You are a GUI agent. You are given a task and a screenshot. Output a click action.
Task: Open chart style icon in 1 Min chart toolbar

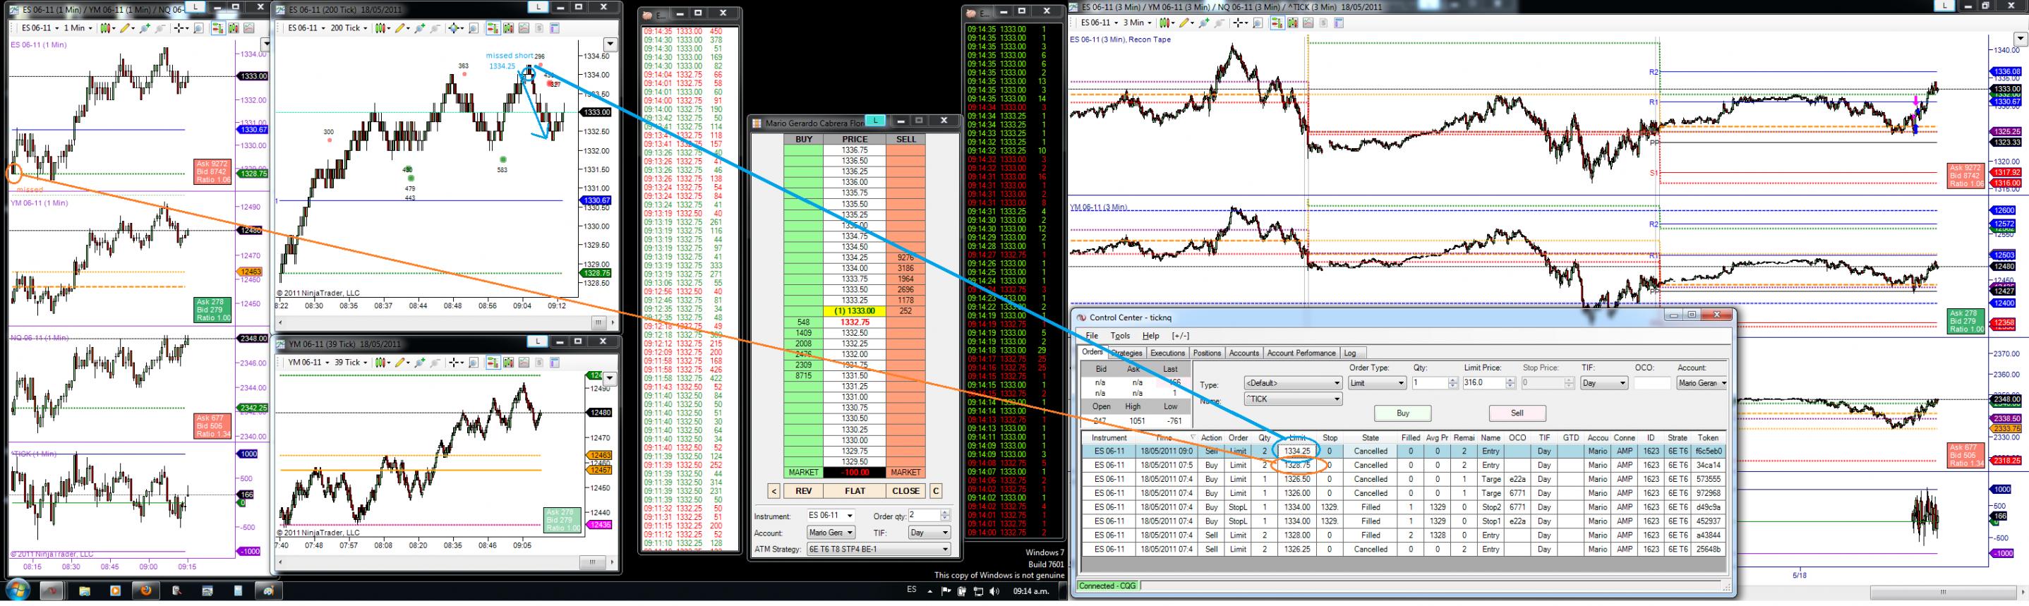tap(106, 28)
